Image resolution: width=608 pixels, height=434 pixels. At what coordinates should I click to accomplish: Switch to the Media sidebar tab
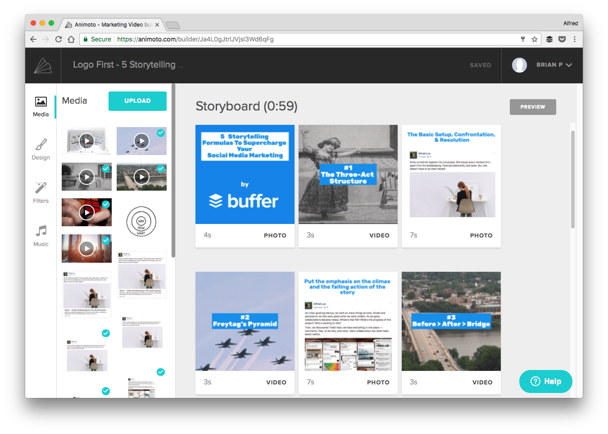pos(41,106)
